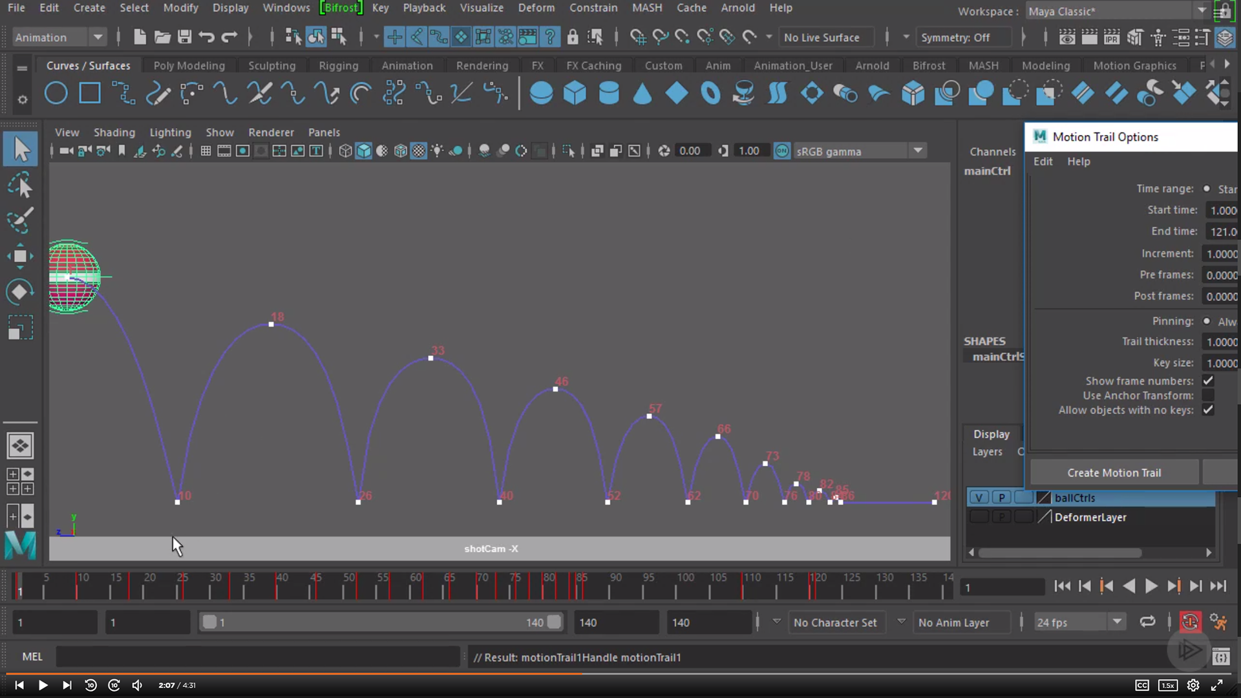The height and width of the screenshot is (698, 1241).
Task: Enable Use Anchor Transform checkbox
Action: pos(1207,396)
